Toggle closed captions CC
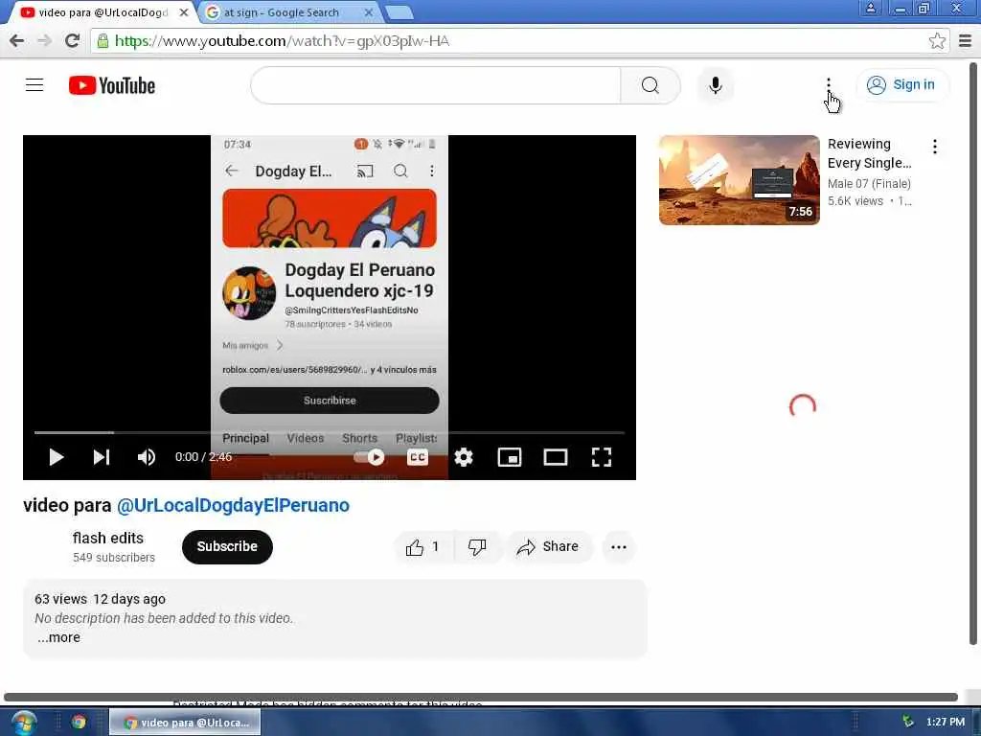The height and width of the screenshot is (736, 981). tap(418, 457)
